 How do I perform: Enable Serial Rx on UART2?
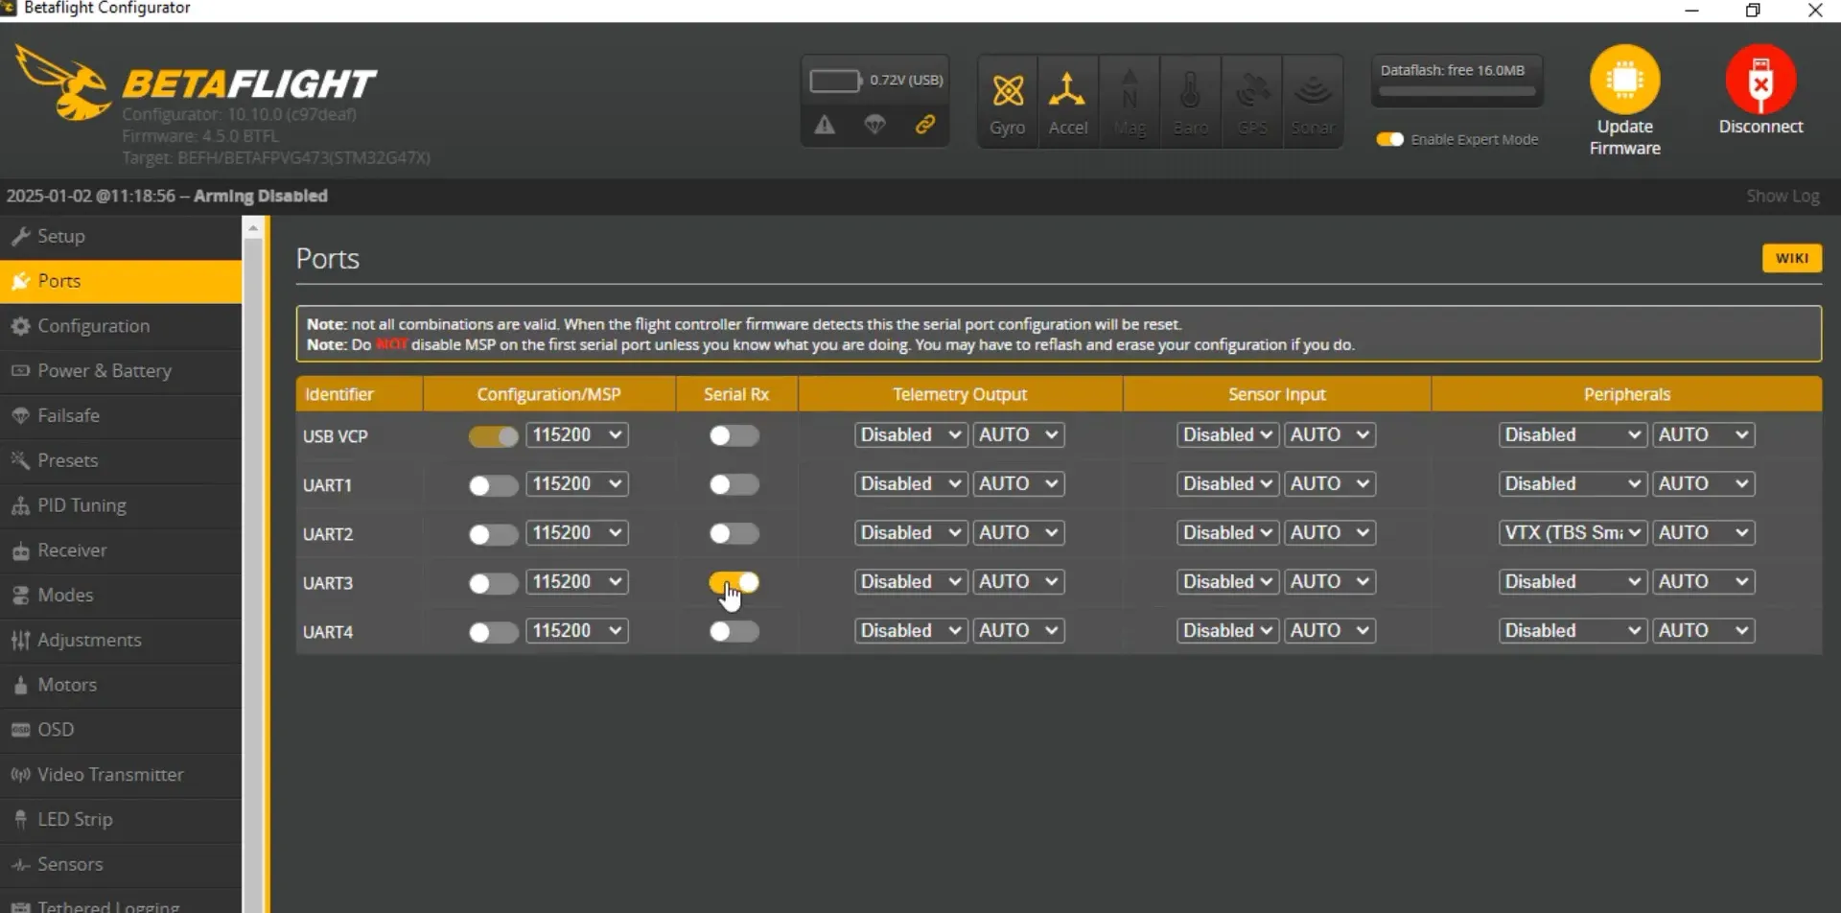[x=734, y=534]
